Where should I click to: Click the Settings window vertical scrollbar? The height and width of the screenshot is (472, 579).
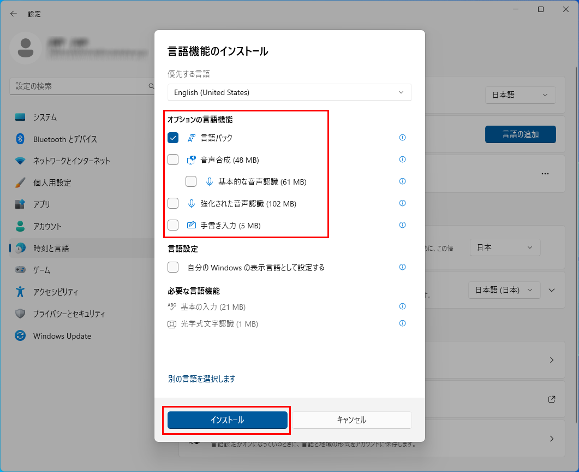(576, 244)
